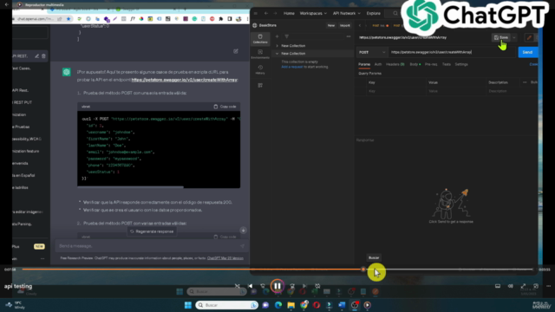The width and height of the screenshot is (555, 312).
Task: Open the petstore.swagger.io createWithArray link in ChatGPT
Action: [185, 80]
